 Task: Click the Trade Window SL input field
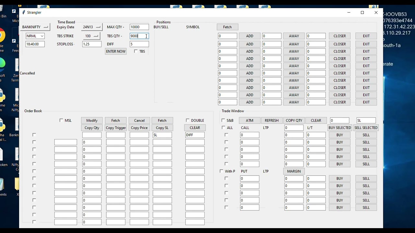366,120
